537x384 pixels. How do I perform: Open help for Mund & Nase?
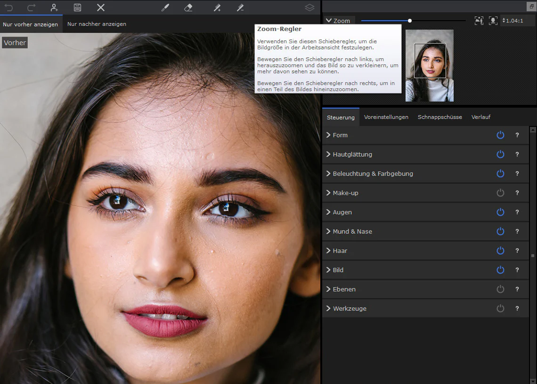tap(517, 231)
